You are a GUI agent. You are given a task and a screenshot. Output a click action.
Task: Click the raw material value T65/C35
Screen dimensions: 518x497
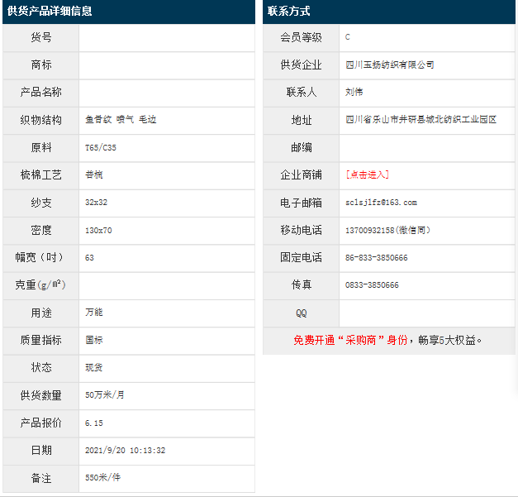[x=101, y=147]
